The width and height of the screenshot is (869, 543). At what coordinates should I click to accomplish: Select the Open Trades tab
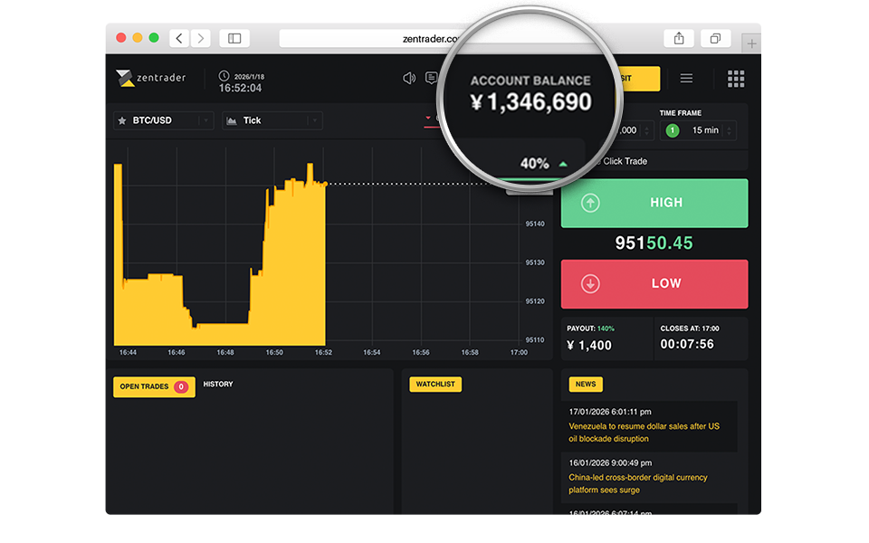(x=154, y=386)
